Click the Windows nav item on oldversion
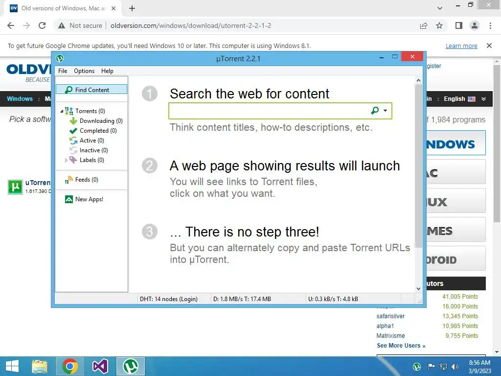The width and height of the screenshot is (501, 376). point(20,99)
